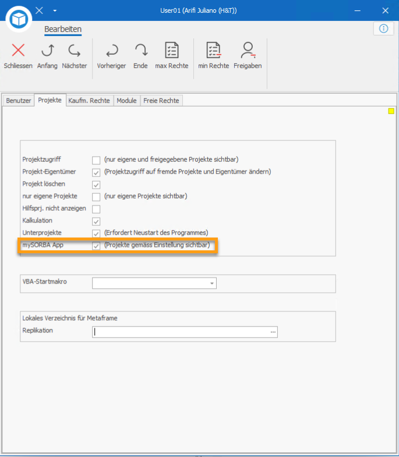The width and height of the screenshot is (399, 457).
Task: Apply max Rechte checklist icon
Action: (x=171, y=51)
